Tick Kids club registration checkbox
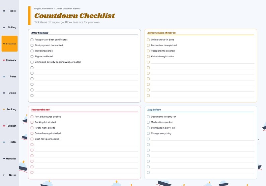This screenshot has width=266, height=186. coord(148,57)
